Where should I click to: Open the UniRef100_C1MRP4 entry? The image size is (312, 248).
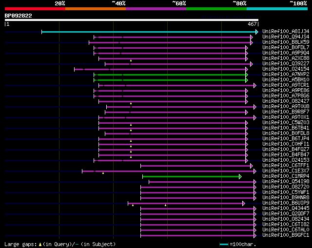coord(286,176)
